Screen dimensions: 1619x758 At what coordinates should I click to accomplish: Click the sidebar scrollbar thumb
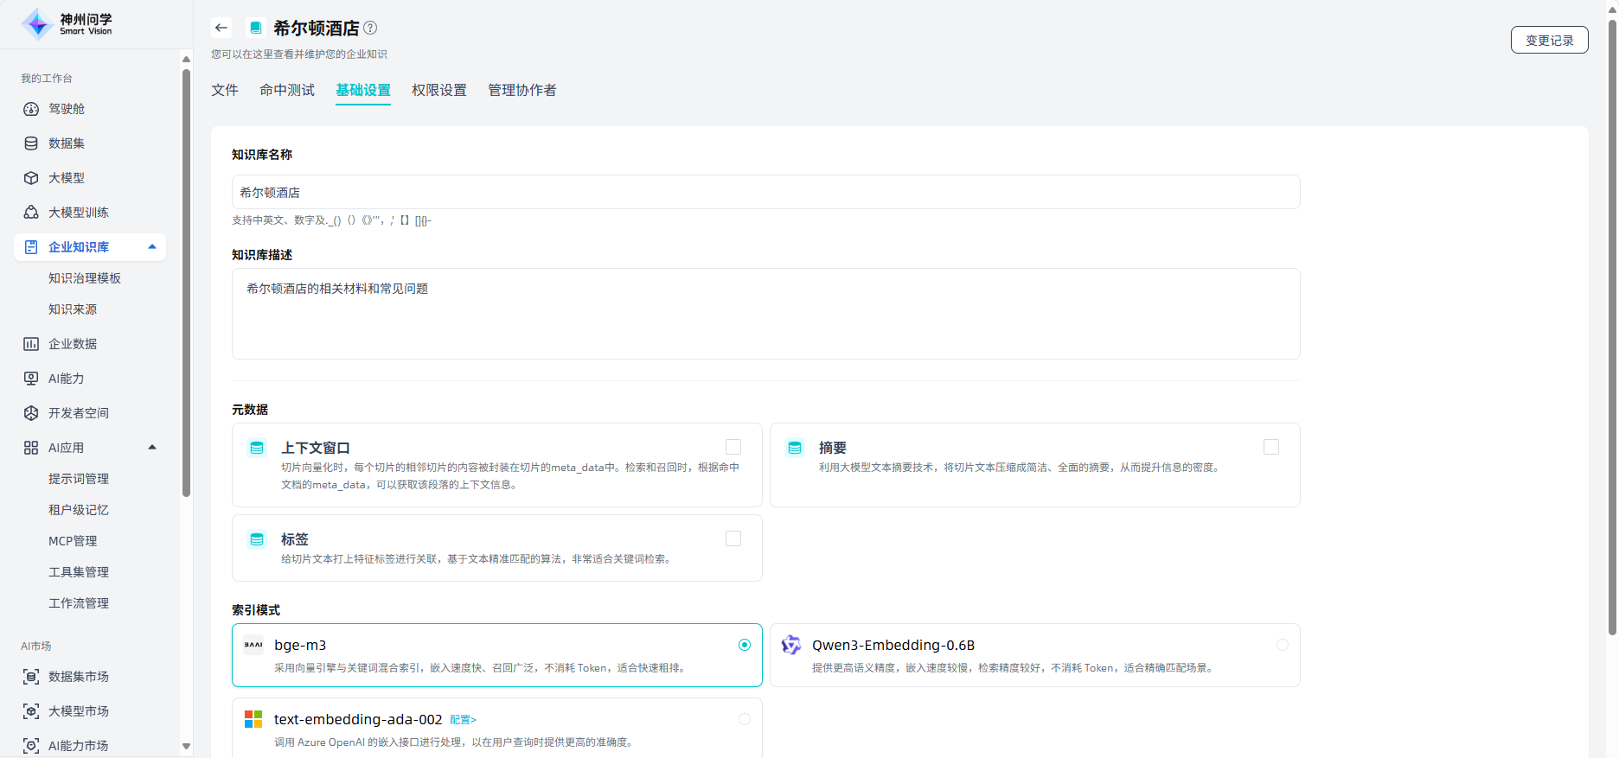click(x=186, y=283)
